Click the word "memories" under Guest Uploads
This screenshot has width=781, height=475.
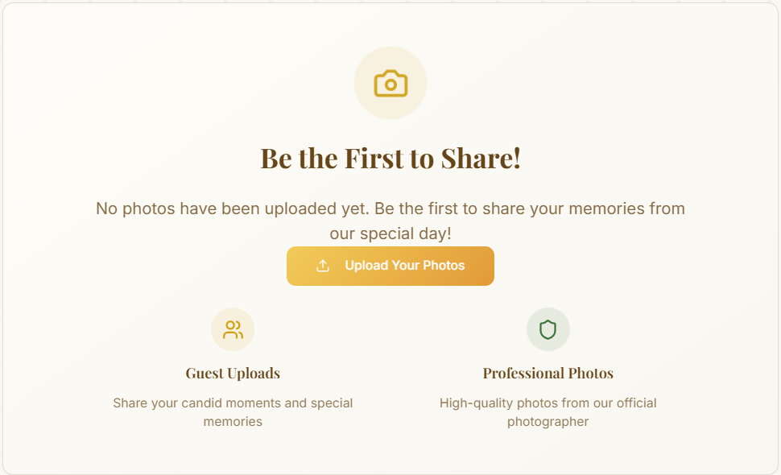coord(233,422)
